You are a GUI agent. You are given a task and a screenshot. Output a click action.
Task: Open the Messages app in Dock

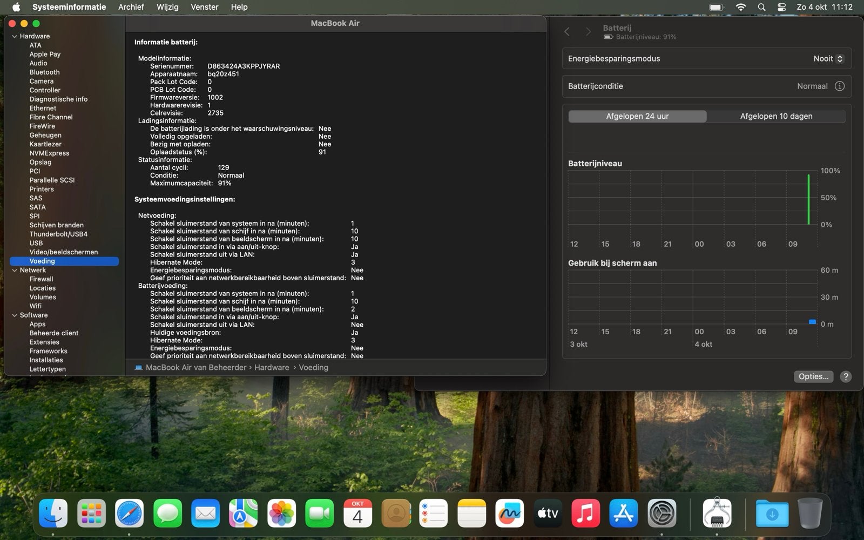[167, 513]
